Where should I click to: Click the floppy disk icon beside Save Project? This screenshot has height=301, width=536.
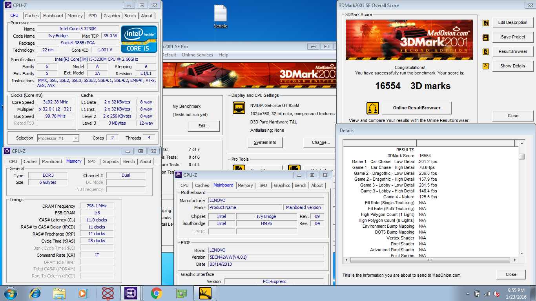coord(486,38)
